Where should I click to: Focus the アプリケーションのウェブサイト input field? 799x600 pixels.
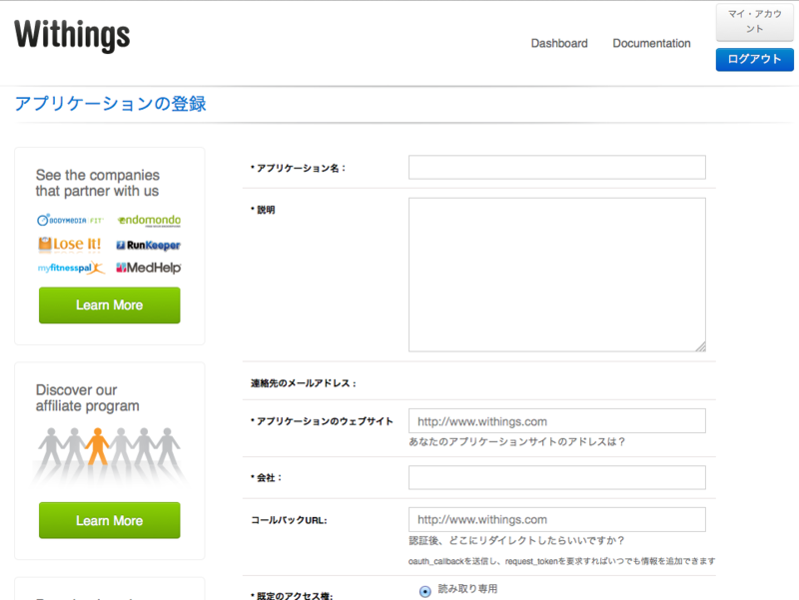click(557, 420)
